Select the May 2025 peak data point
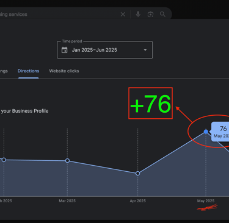The width and height of the screenshot is (229, 223). [206, 132]
